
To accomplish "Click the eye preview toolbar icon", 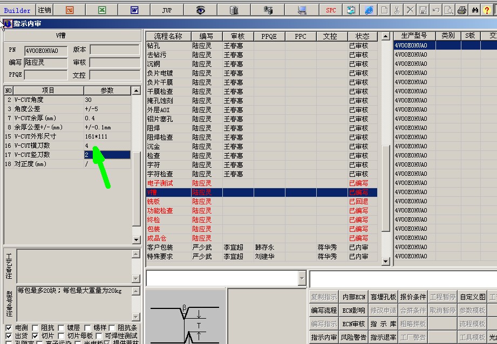I will [x=200, y=10].
